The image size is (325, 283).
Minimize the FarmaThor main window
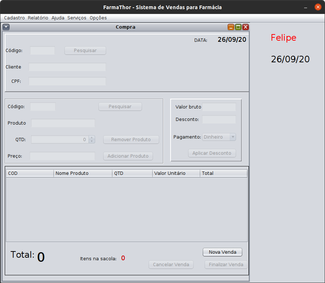(x=306, y=7)
